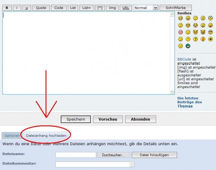
Task: Insert the surprised open-mouth smiley
Action: click(x=203, y=18)
